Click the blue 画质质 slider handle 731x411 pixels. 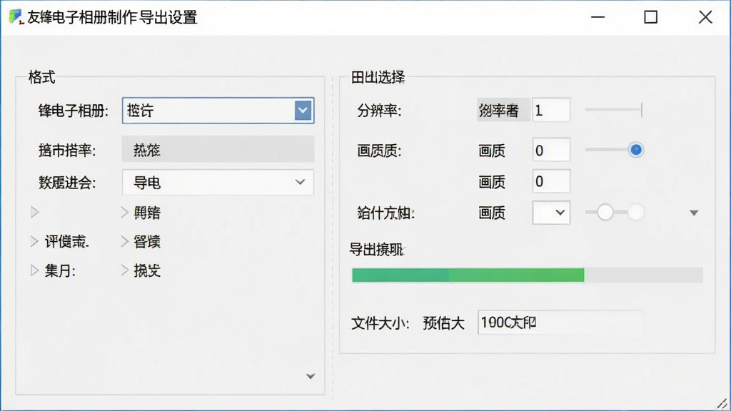point(636,150)
